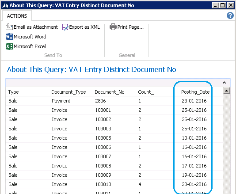Viewport: 236px width, 194px height.
Task: Click the Document_Type column header
Action: click(69, 92)
